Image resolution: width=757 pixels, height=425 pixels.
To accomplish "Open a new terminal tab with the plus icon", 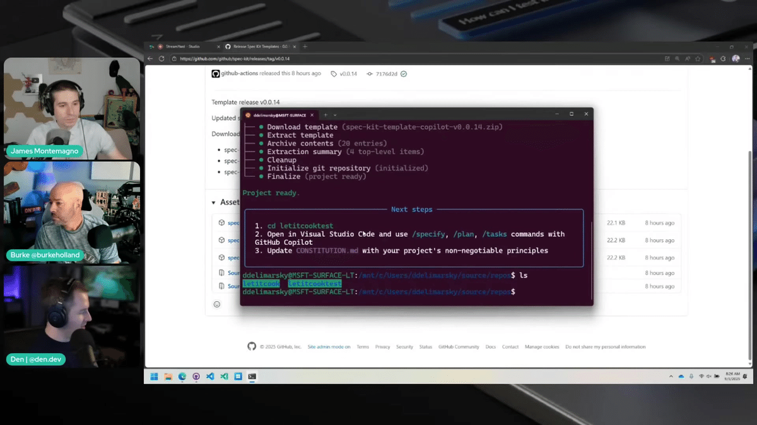I will pyautogui.click(x=326, y=115).
